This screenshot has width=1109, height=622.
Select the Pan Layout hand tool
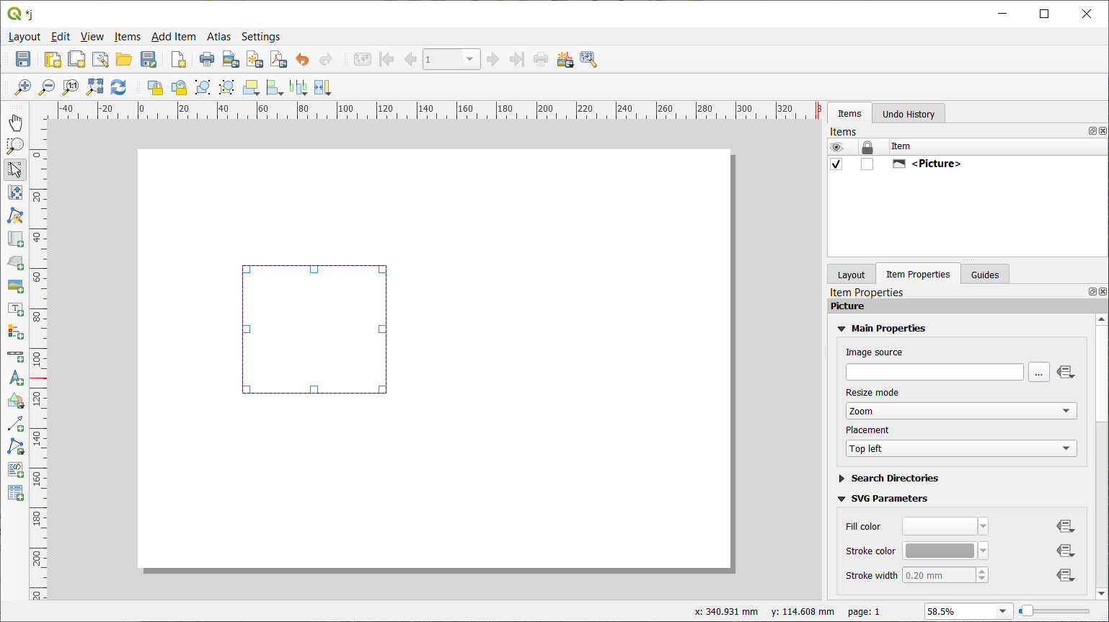pyautogui.click(x=15, y=123)
